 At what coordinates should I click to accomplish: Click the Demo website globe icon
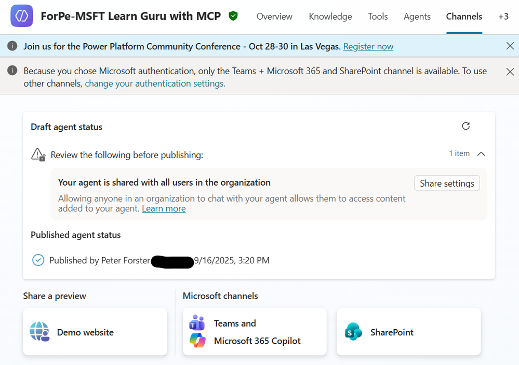point(39,332)
